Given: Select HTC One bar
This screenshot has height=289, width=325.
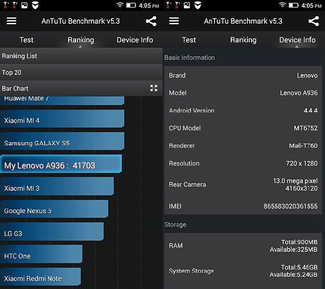Looking at the screenshot, I should click(41, 254).
